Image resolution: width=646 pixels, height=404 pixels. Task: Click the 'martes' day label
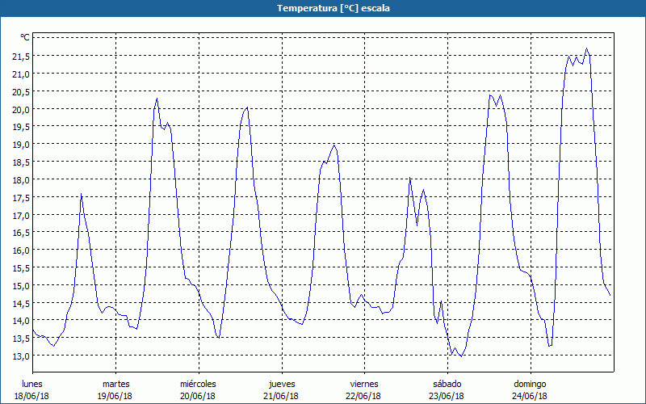tap(115, 384)
